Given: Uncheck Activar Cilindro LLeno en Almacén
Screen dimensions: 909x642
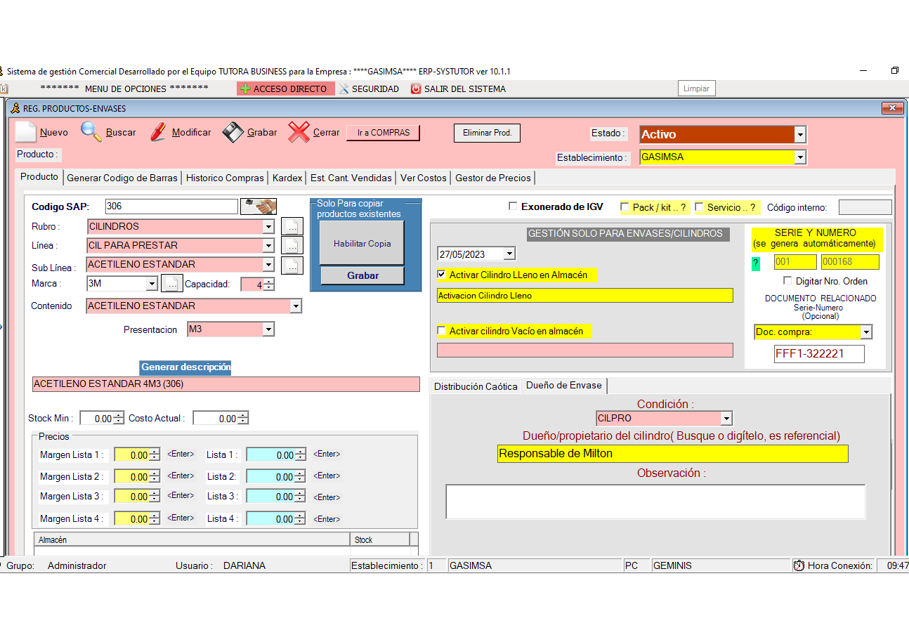Looking at the screenshot, I should [x=442, y=275].
